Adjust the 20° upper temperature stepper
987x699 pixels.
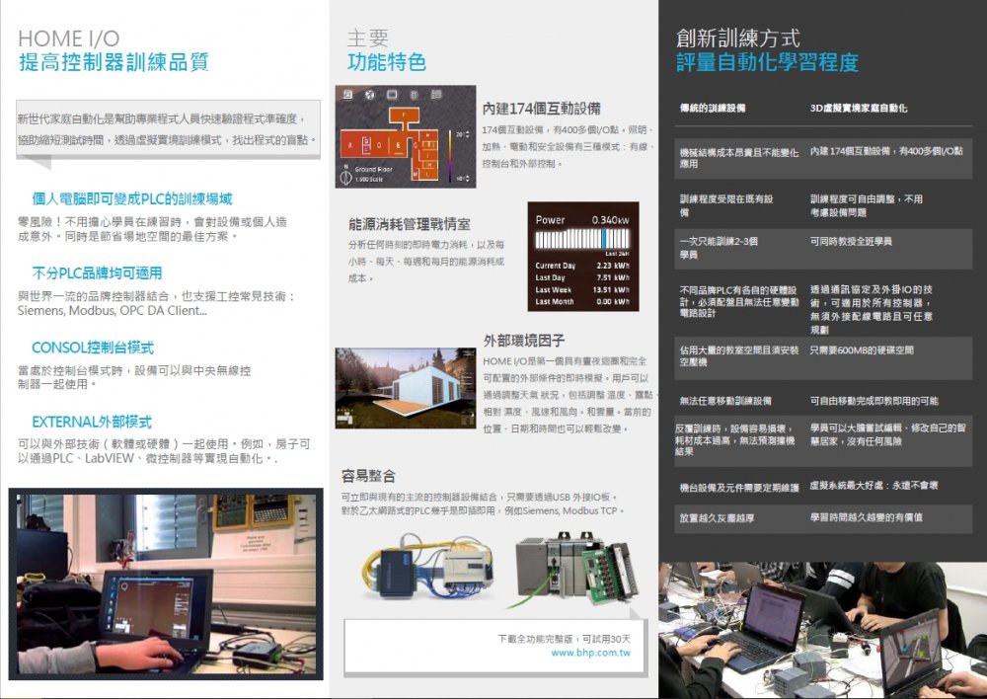pyautogui.click(x=466, y=133)
